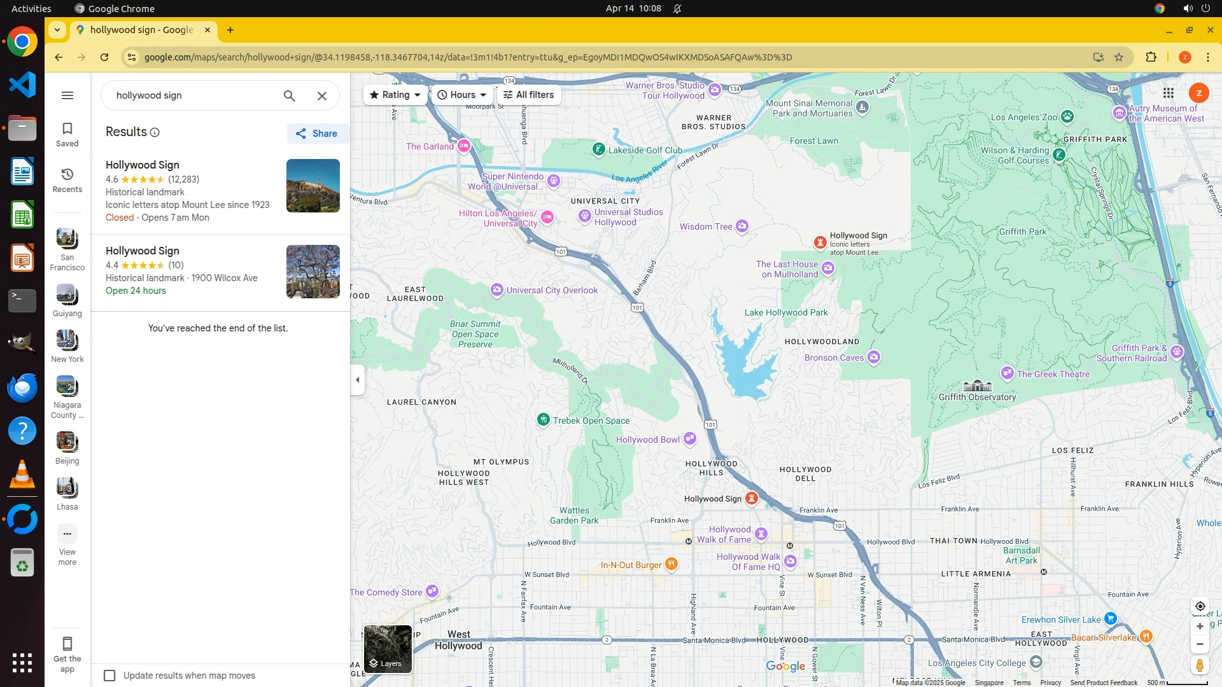The height and width of the screenshot is (687, 1222).
Task: Open first Hollywood Sign result photo
Action: 313,186
